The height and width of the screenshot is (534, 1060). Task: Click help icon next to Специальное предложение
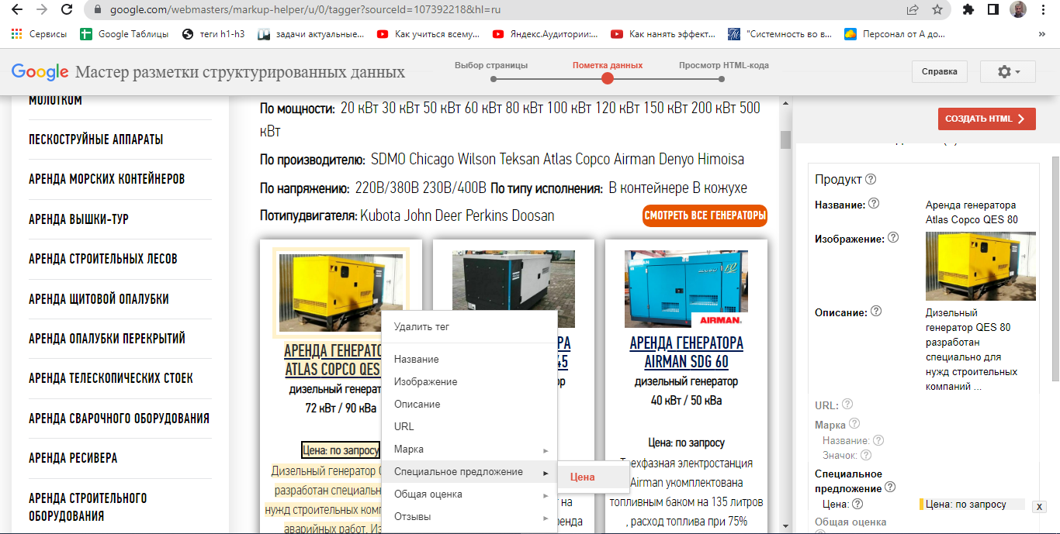pyautogui.click(x=890, y=487)
